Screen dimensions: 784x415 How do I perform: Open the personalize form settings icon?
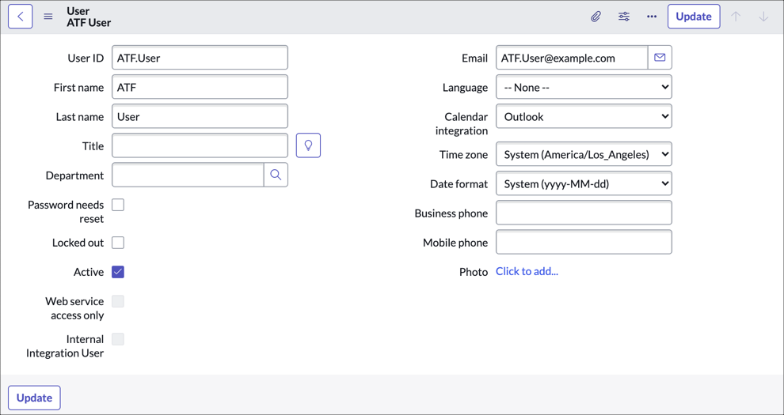(624, 17)
